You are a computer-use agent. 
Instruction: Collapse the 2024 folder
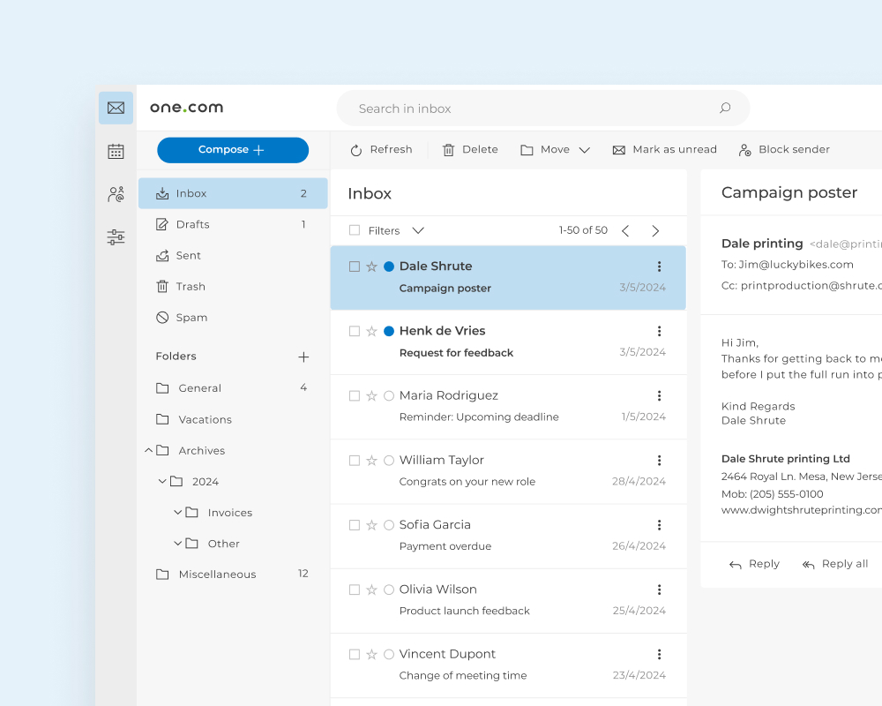coord(162,481)
